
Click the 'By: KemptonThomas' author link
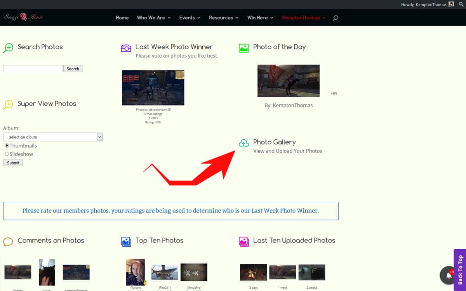coord(289,105)
